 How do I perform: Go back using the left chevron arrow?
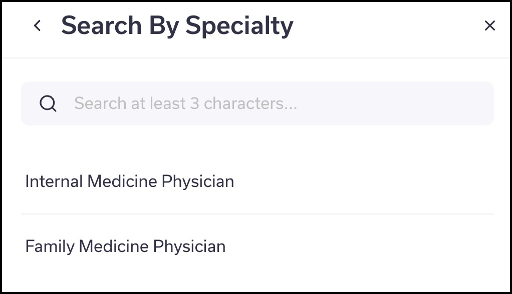pos(38,25)
